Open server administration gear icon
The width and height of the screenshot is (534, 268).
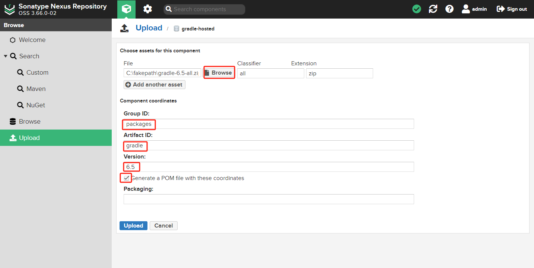tap(148, 9)
